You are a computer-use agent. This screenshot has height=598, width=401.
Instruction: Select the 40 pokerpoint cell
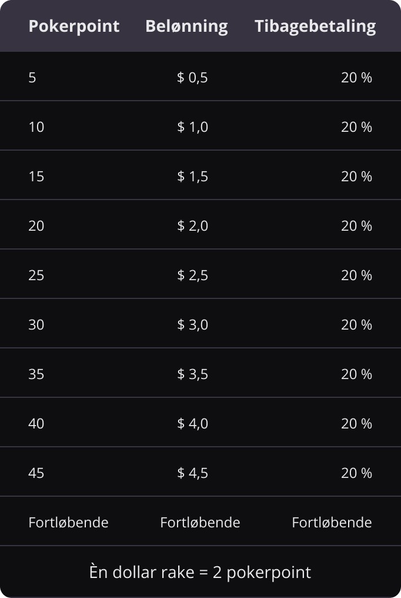[36, 423]
